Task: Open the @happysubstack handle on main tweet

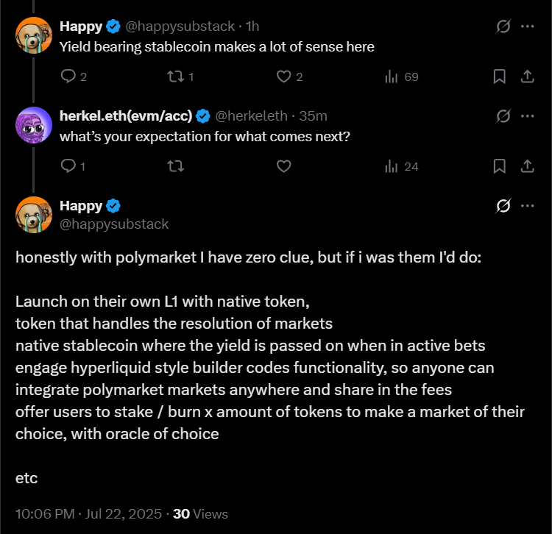Action: [x=114, y=224]
